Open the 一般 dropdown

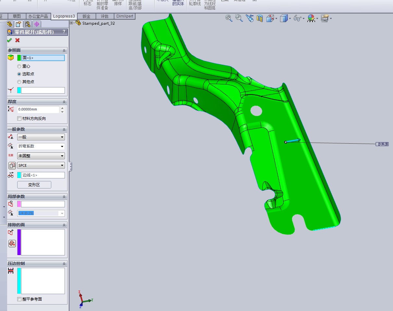point(41,137)
